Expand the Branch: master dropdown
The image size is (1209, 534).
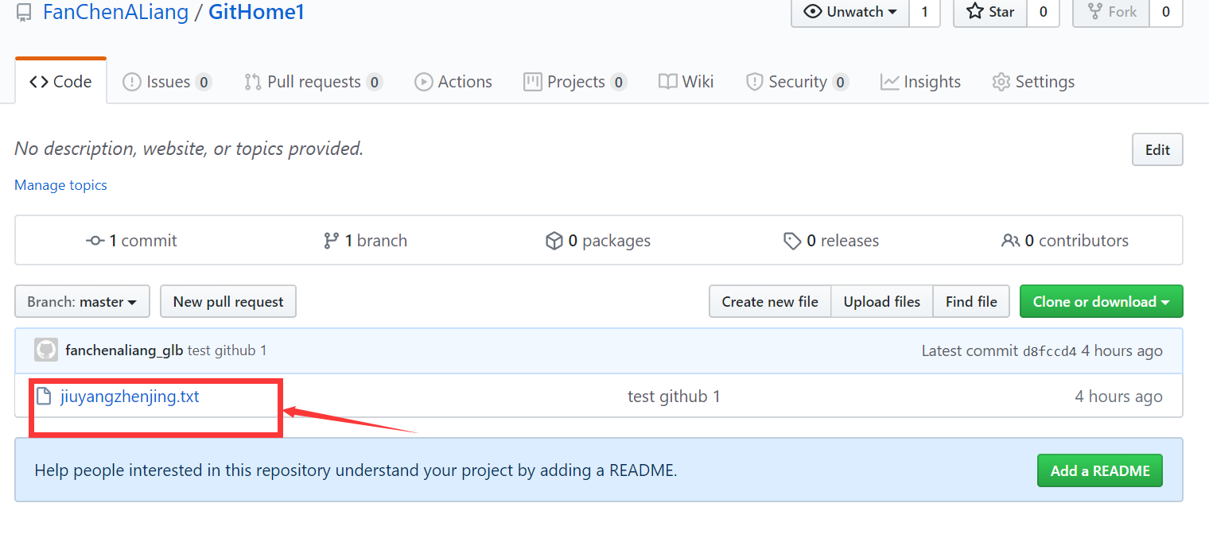tap(82, 302)
